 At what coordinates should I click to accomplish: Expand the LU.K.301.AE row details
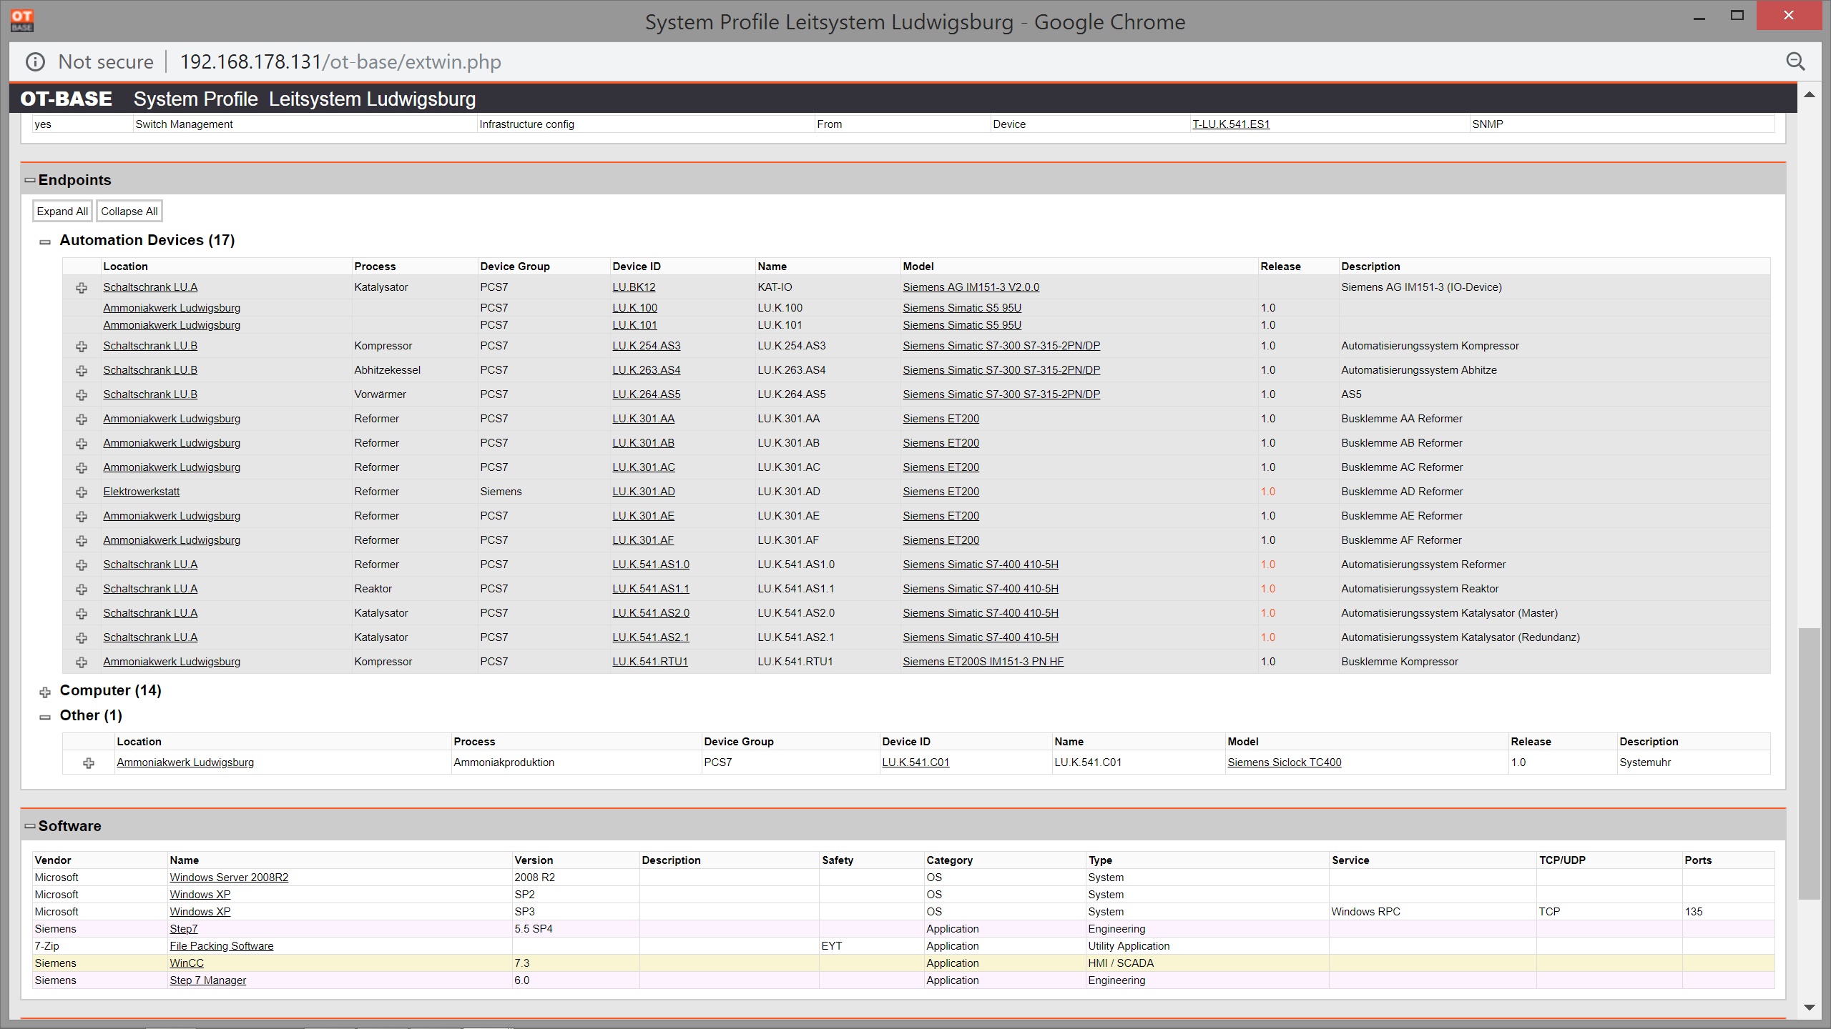82,517
